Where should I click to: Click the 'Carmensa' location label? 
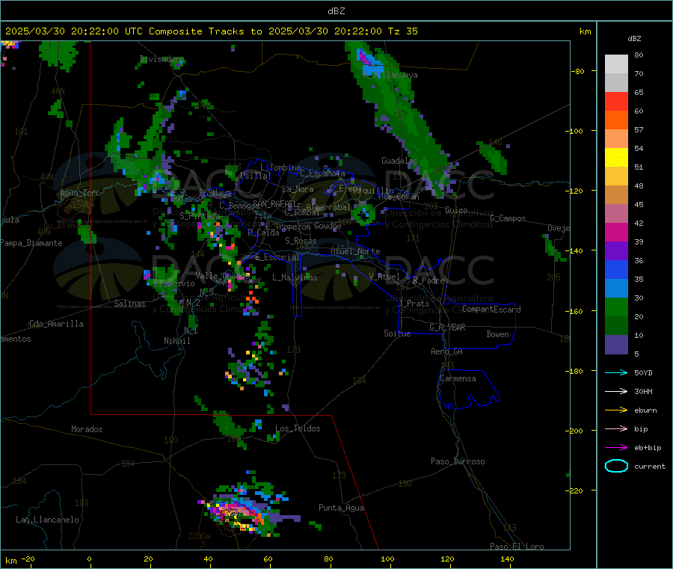coord(458,378)
